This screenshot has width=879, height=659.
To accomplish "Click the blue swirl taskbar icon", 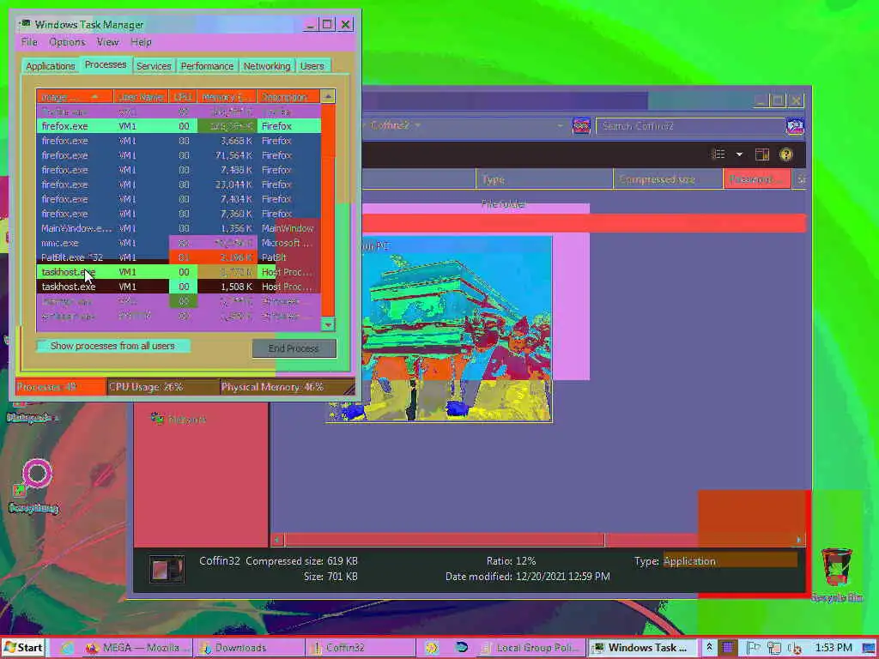I will 461,648.
